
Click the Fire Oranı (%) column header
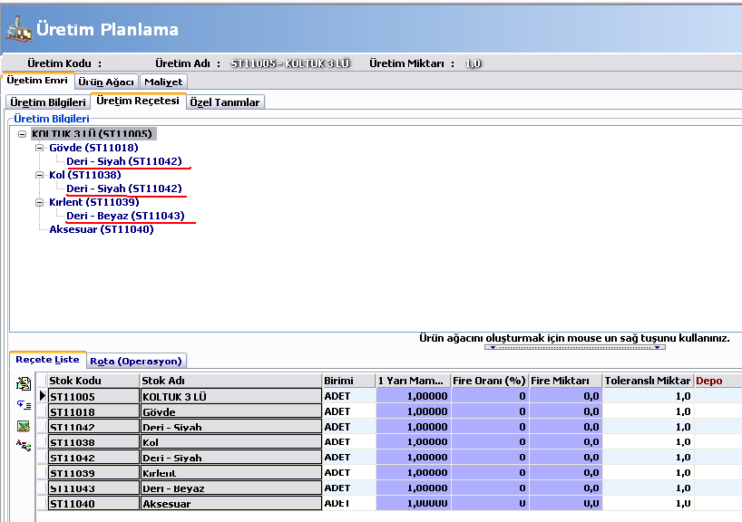(x=490, y=381)
